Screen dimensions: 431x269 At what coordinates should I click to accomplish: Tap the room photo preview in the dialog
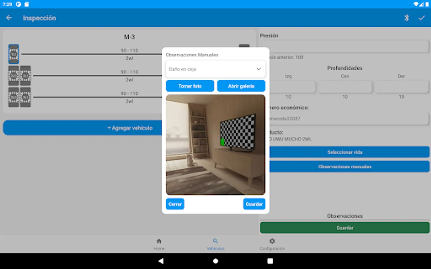[215, 145]
